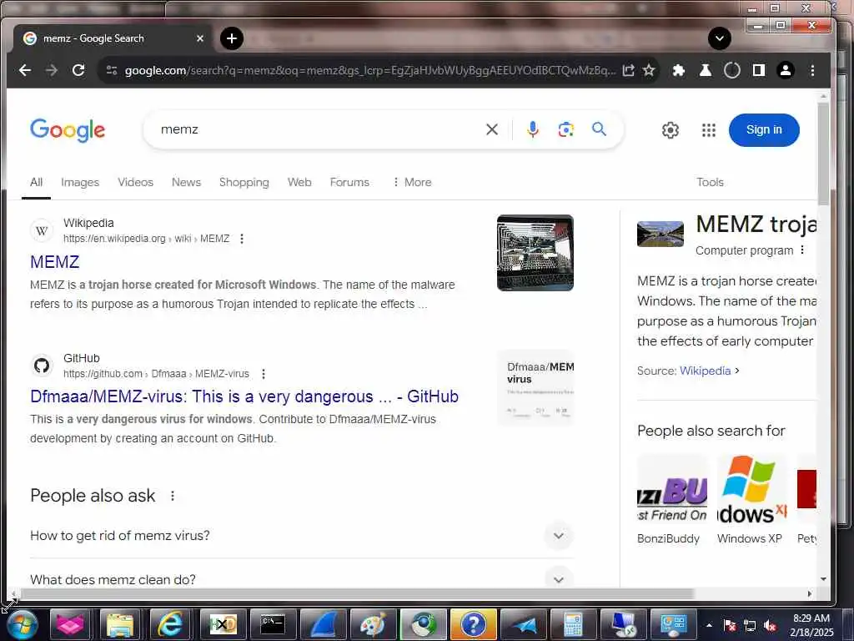Image resolution: width=854 pixels, height=641 pixels.
Task: Open the browser profile avatar
Action: coord(786,70)
